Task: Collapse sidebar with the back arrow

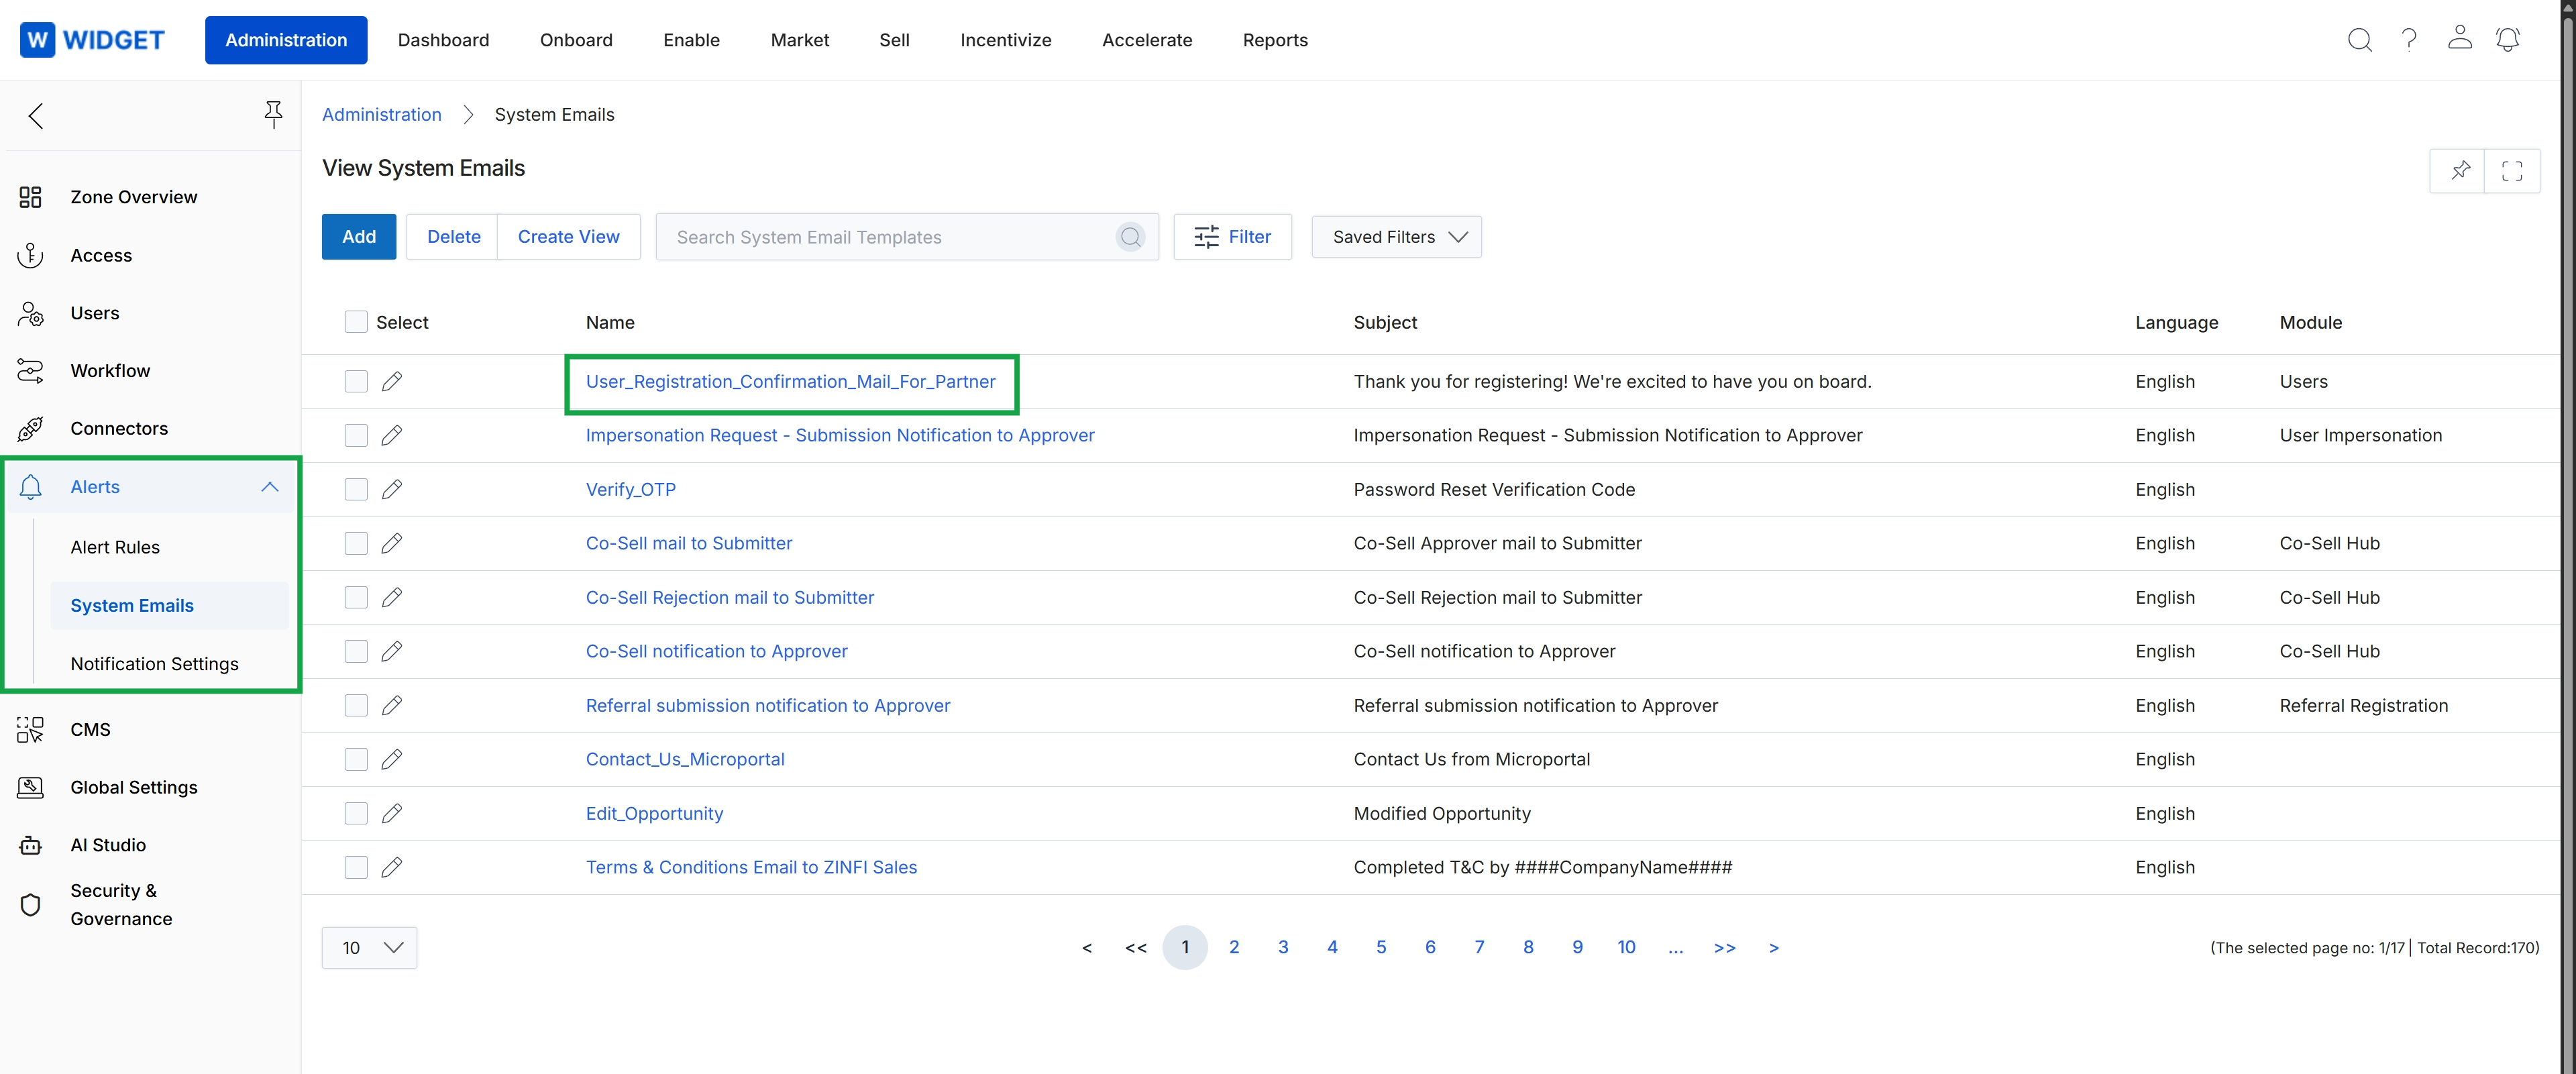Action: point(36,116)
